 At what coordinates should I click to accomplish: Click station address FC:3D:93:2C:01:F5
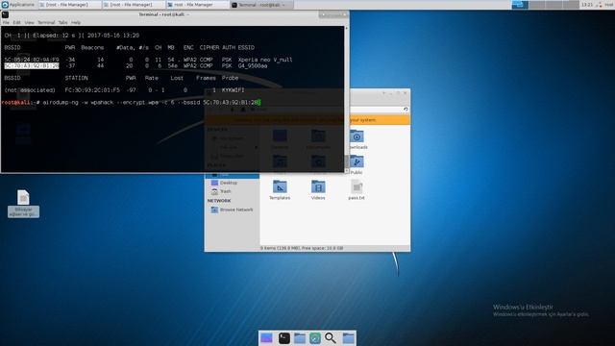(x=92, y=90)
